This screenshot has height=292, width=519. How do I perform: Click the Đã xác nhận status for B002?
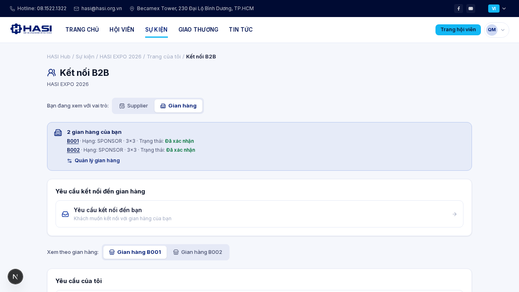[180, 150]
